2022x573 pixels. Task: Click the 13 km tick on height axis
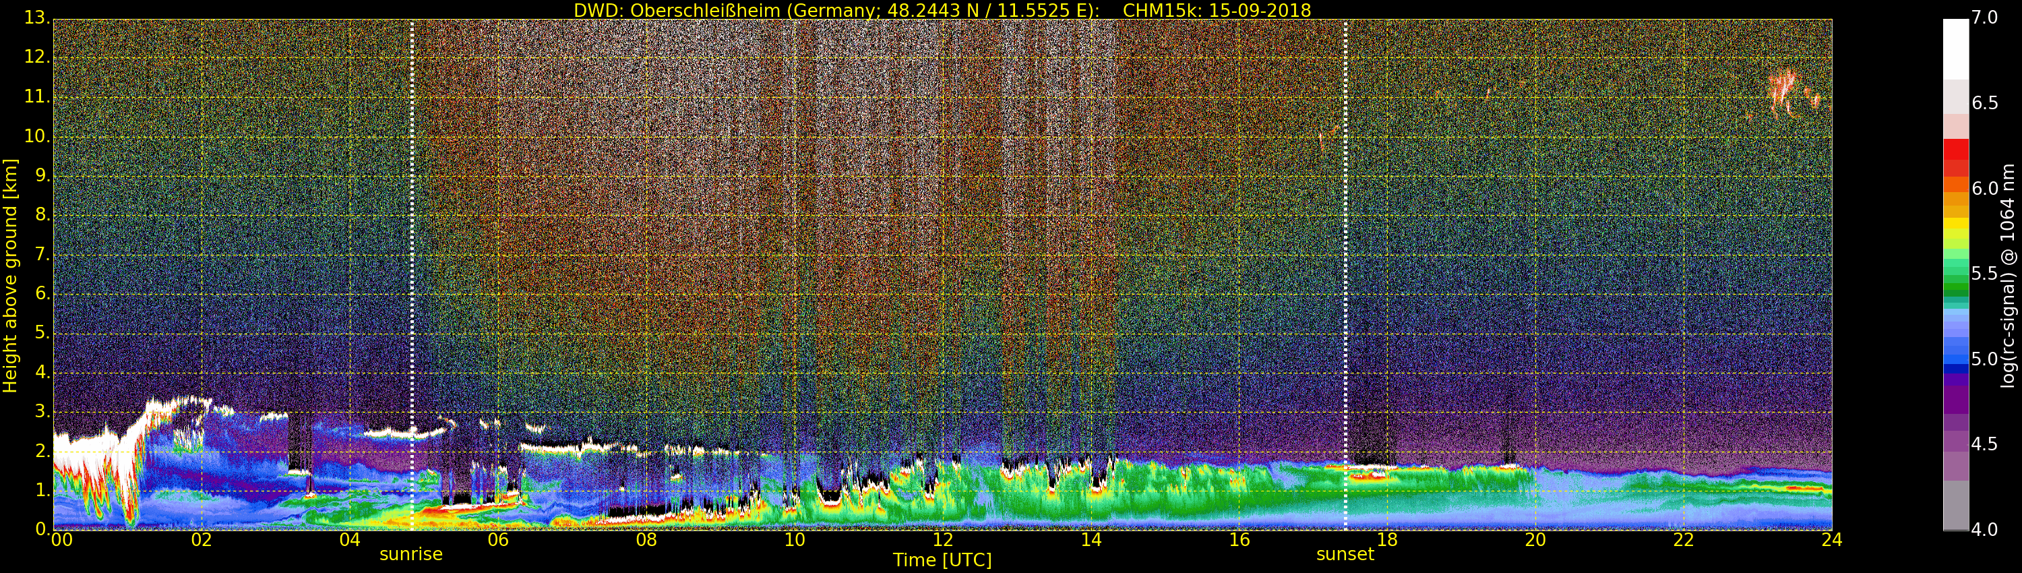[36, 18]
